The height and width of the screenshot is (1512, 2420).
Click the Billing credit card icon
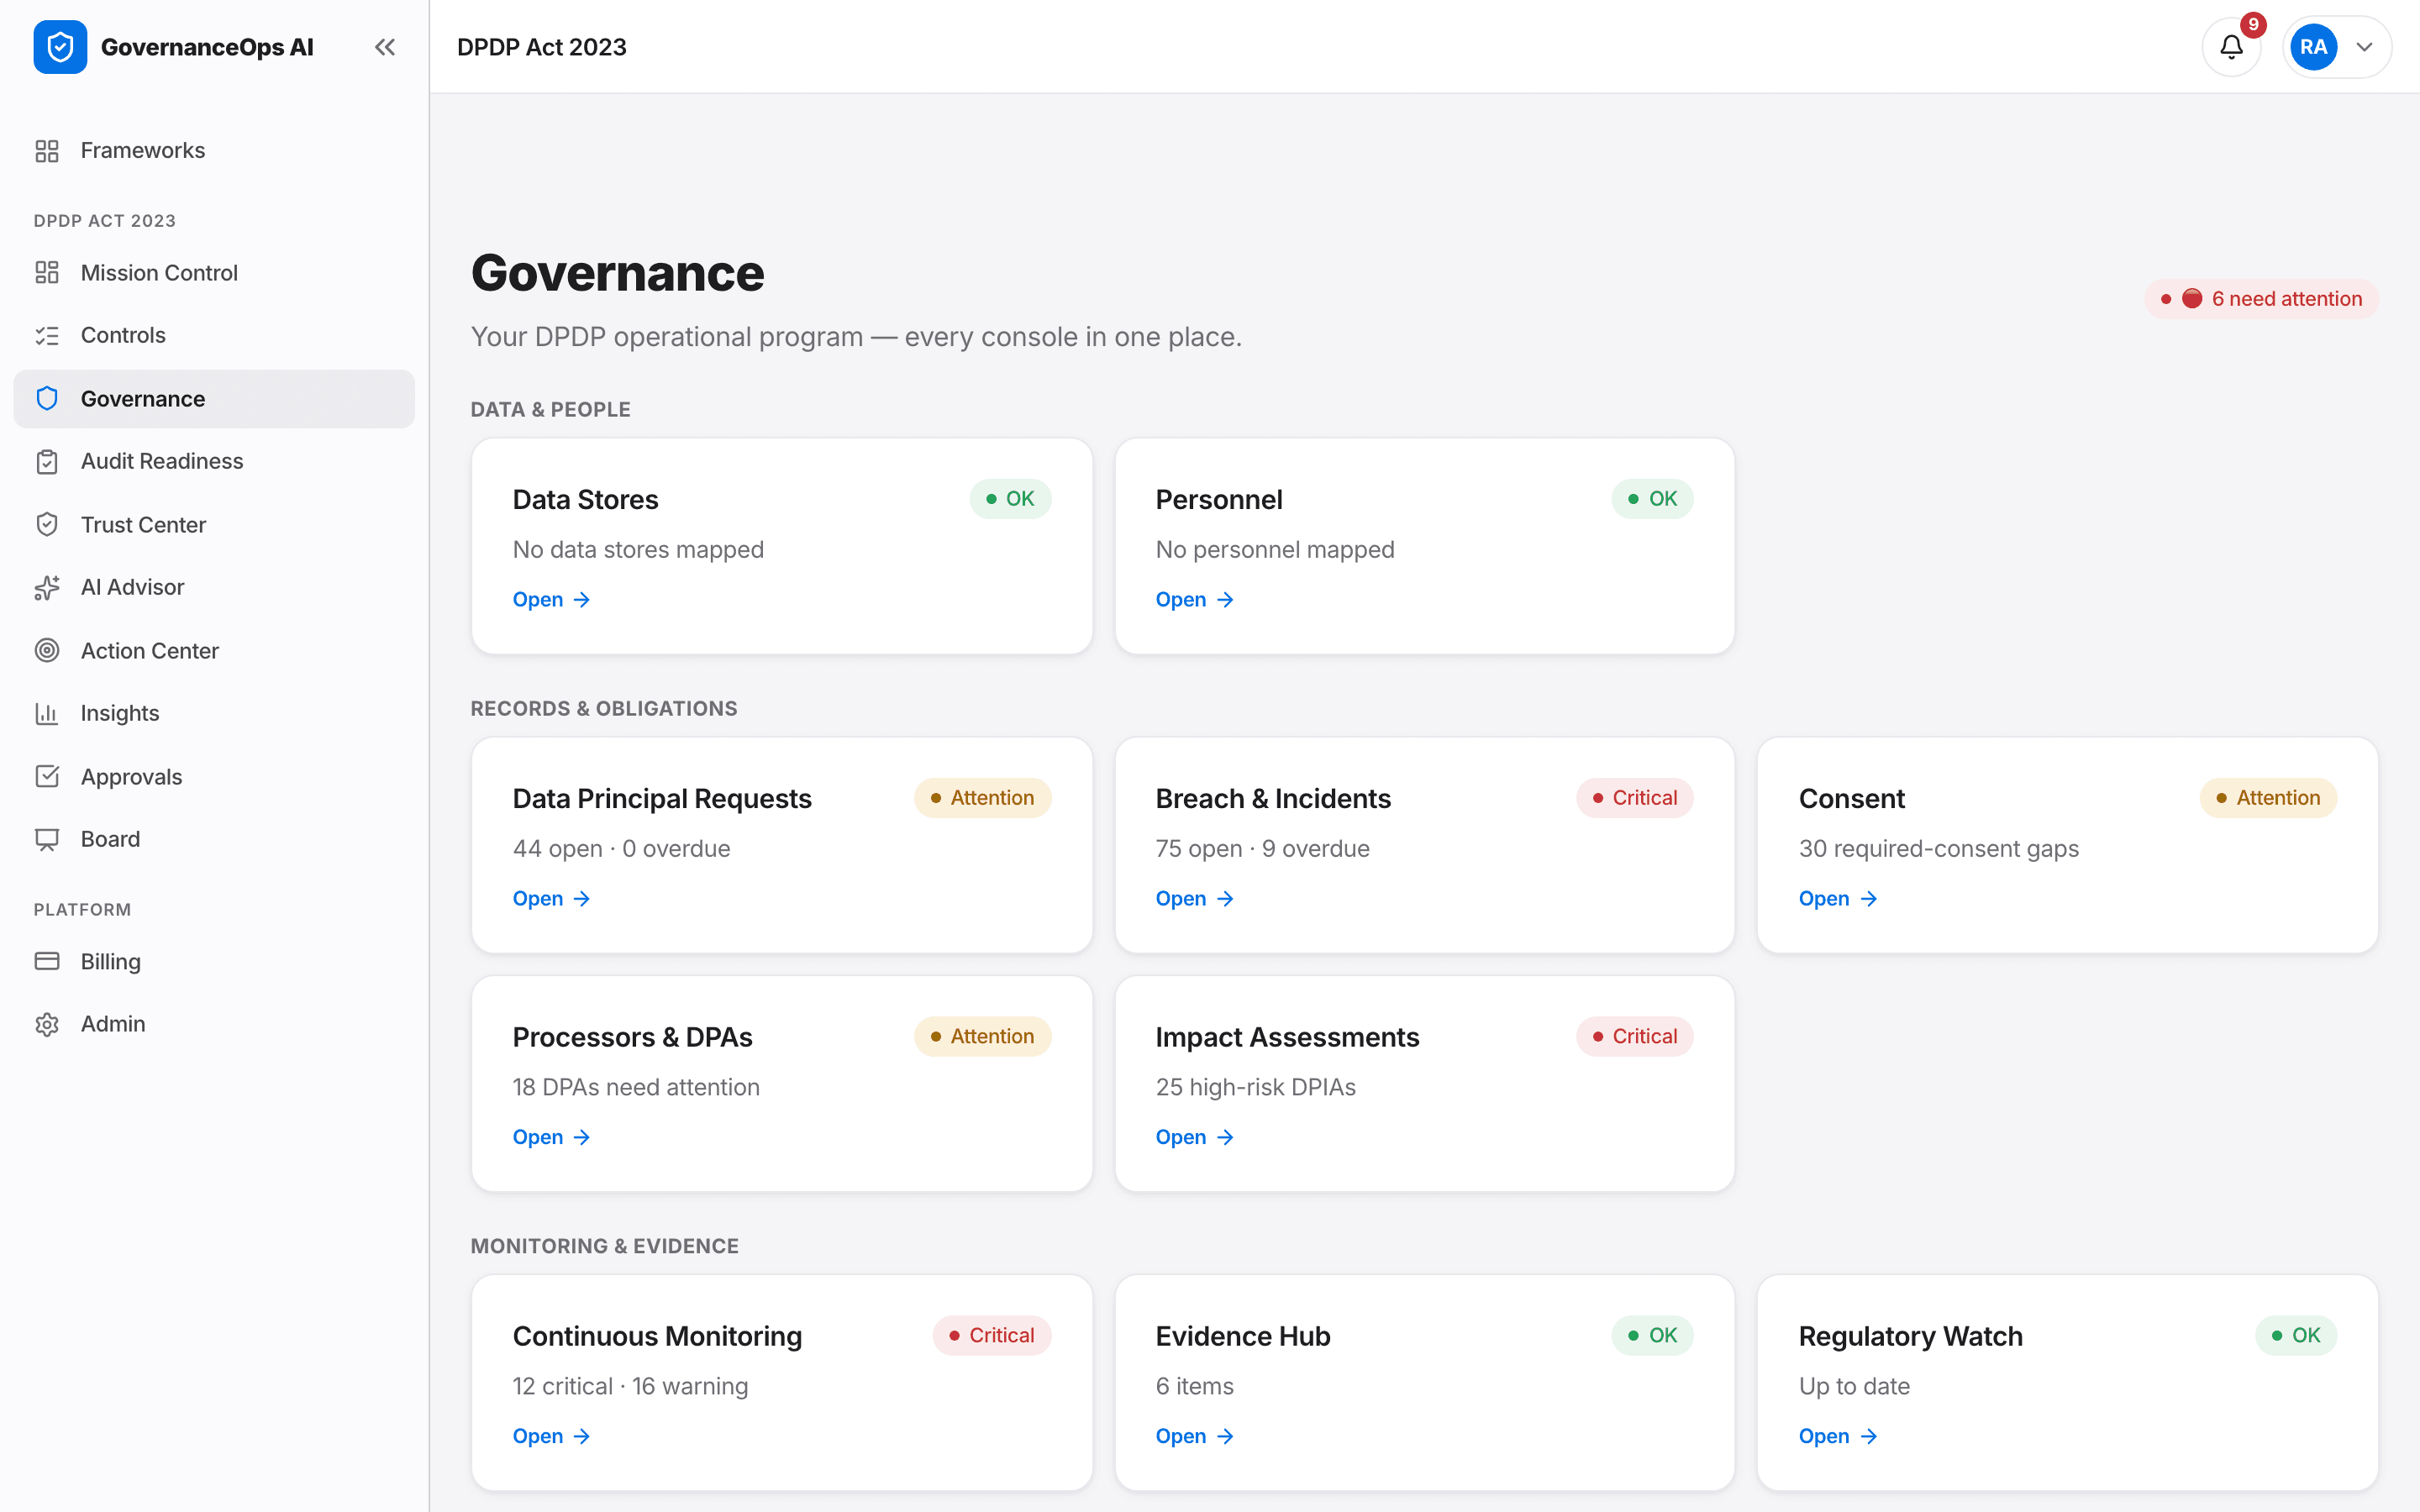pyautogui.click(x=47, y=961)
